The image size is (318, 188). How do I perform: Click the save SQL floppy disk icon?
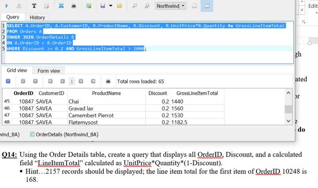pyautogui.click(x=103, y=6)
